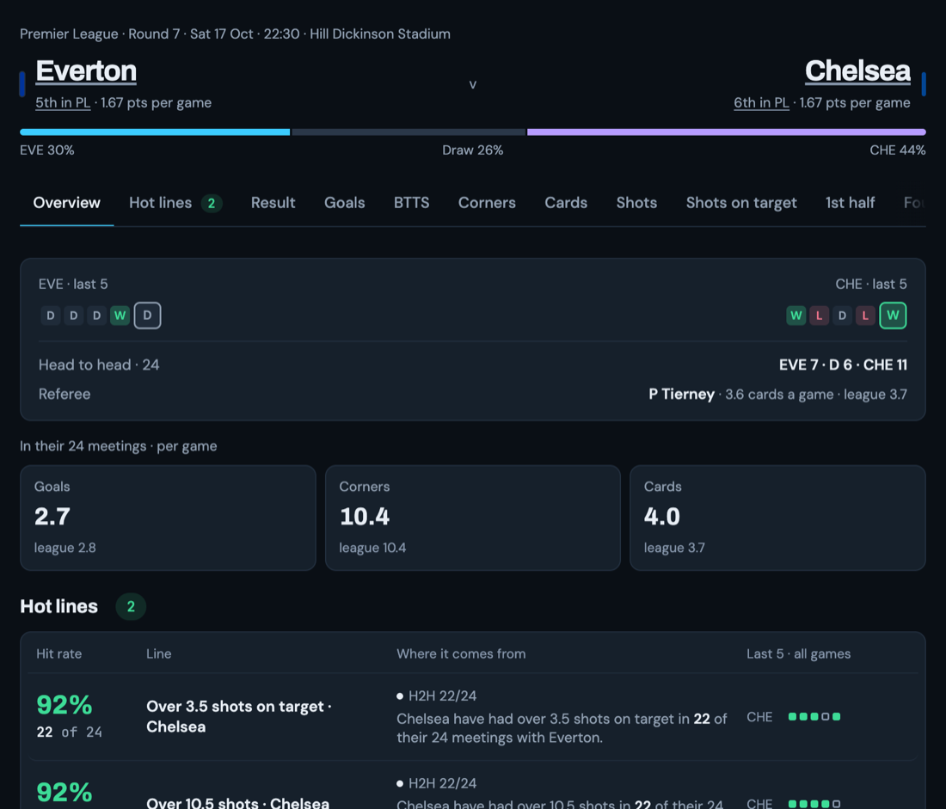Image resolution: width=946 pixels, height=809 pixels.
Task: Open the Cards 4.0 stat card
Action: [x=777, y=518]
